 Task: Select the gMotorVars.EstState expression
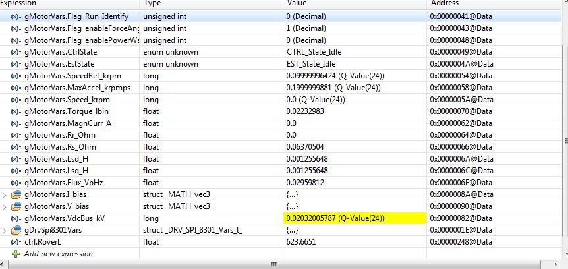click(59, 64)
